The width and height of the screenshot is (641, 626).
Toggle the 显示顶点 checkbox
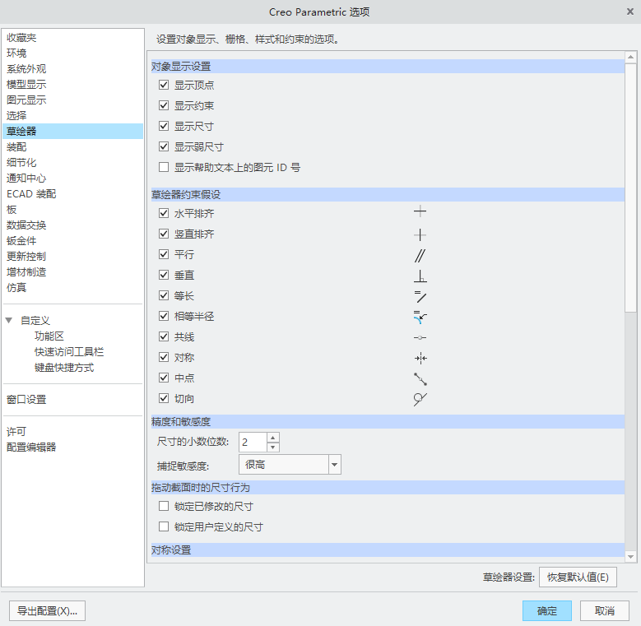pyautogui.click(x=164, y=85)
